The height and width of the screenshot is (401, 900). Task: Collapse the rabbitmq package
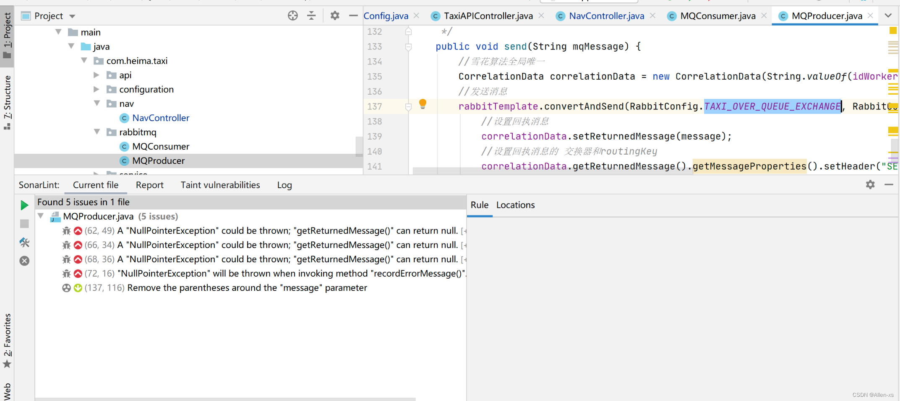point(97,132)
